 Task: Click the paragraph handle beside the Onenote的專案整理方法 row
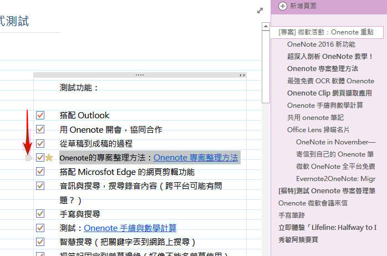point(29,158)
